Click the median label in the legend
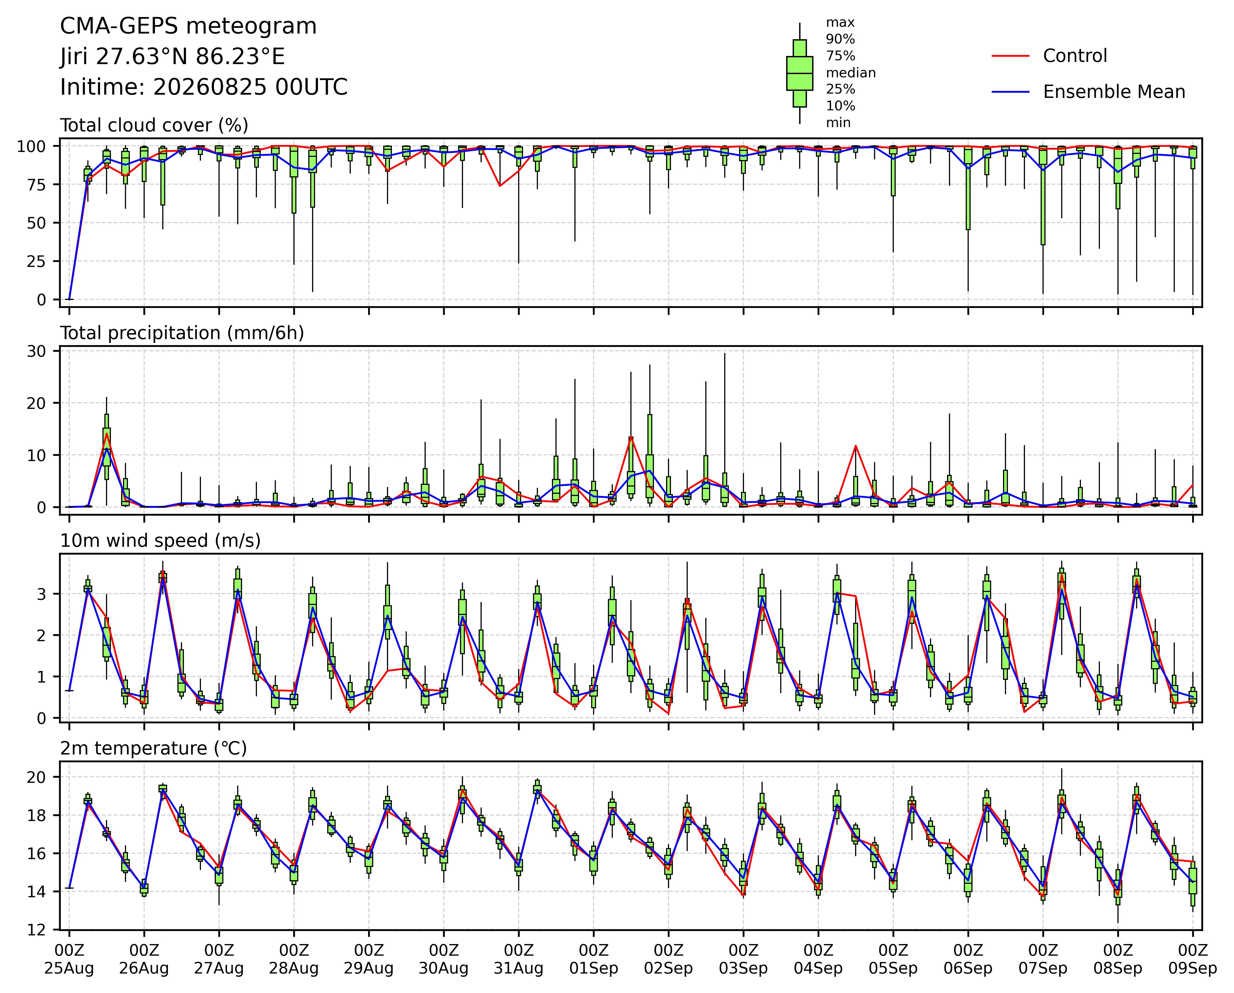Screen dimensions: 1234x993 tap(851, 73)
